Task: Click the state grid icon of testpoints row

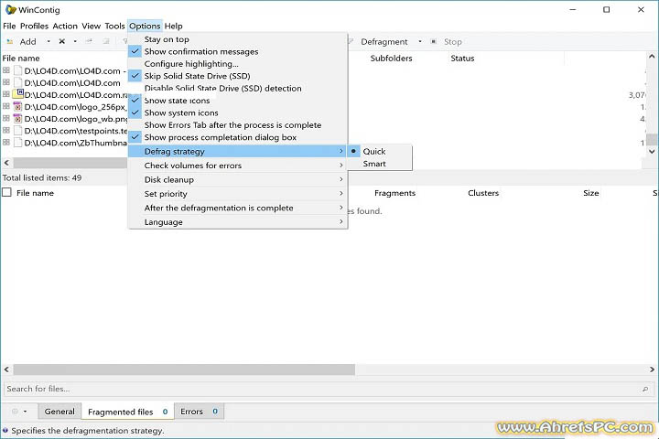Action: [x=5, y=130]
